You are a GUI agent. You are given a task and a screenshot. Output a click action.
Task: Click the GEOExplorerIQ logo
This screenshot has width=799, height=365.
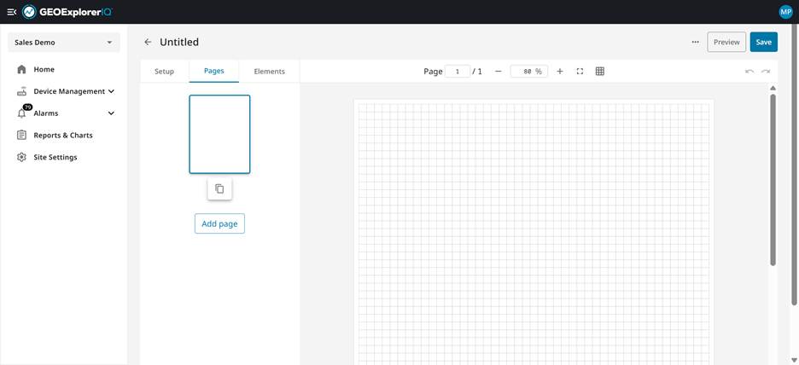pos(67,12)
